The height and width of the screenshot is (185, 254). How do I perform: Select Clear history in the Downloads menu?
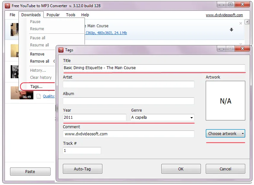[x=41, y=77]
